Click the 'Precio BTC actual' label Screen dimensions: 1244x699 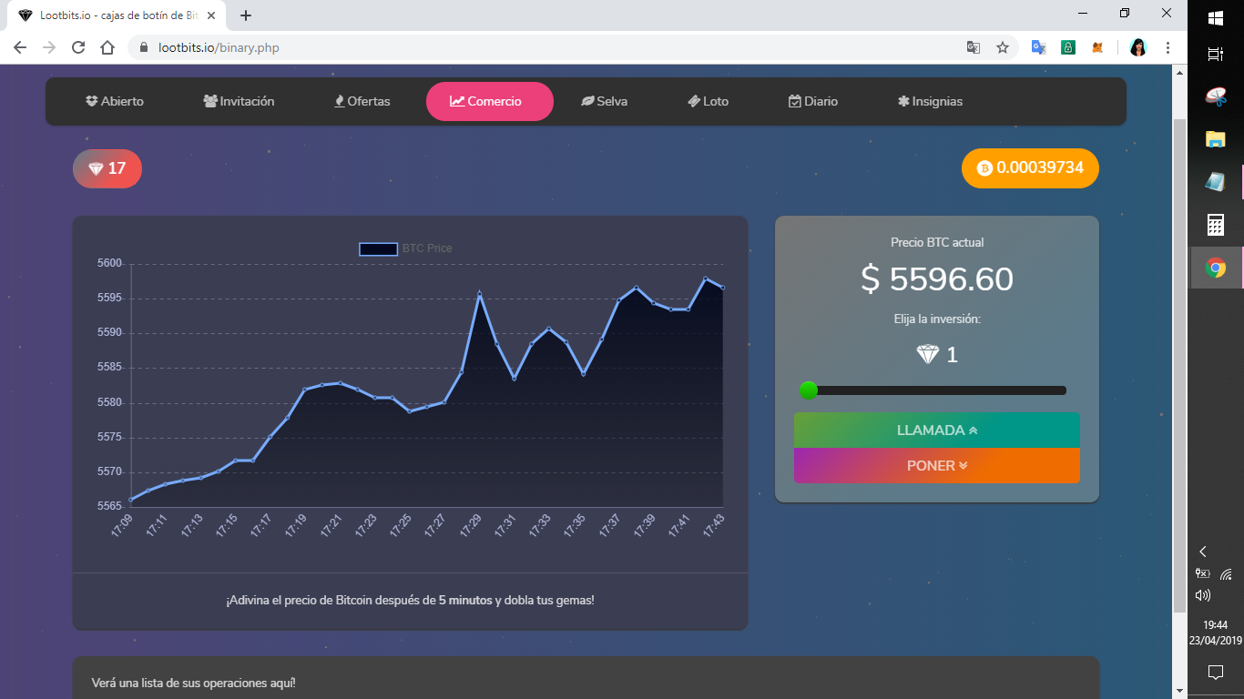[937, 243]
